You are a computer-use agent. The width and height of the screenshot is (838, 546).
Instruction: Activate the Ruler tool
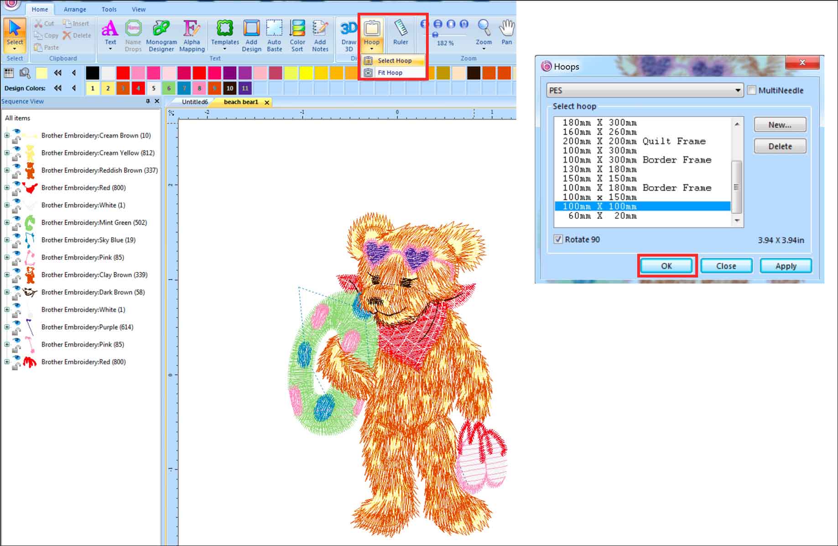click(x=401, y=33)
